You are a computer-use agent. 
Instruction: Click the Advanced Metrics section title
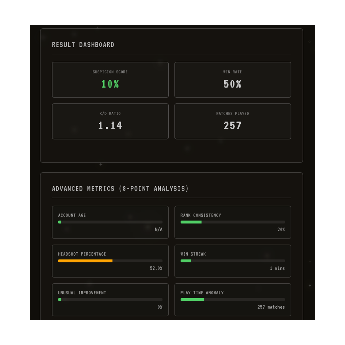click(120, 189)
